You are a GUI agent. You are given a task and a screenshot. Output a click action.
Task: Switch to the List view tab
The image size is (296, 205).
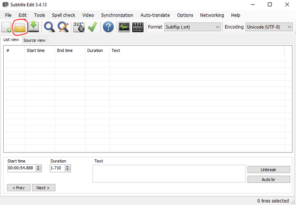(11, 40)
